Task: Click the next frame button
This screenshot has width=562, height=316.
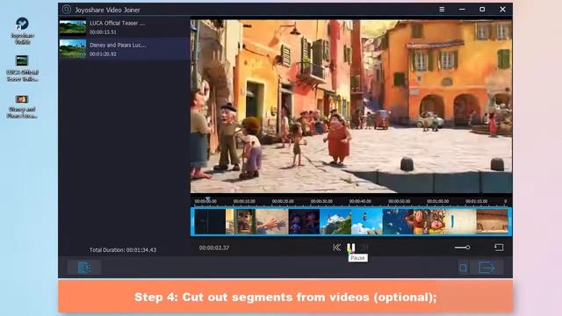Action: 364,248
